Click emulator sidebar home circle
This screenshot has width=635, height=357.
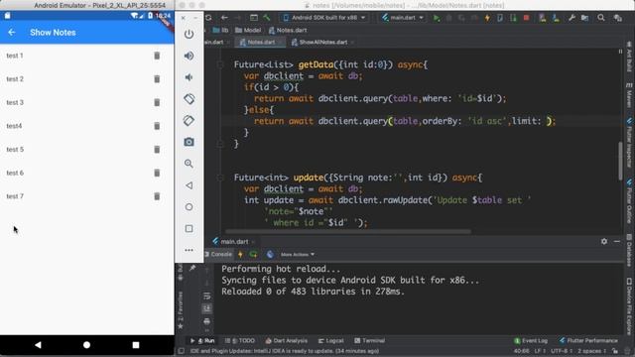coord(189,207)
